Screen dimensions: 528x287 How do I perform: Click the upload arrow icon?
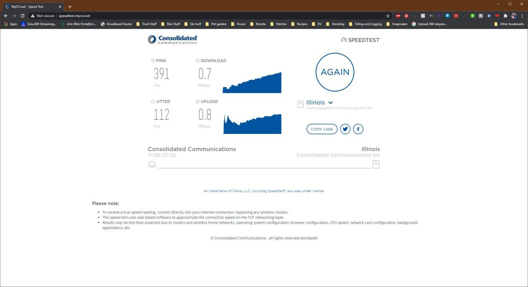click(197, 101)
